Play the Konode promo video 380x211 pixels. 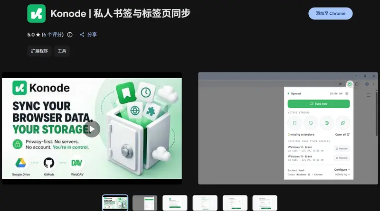point(92,129)
